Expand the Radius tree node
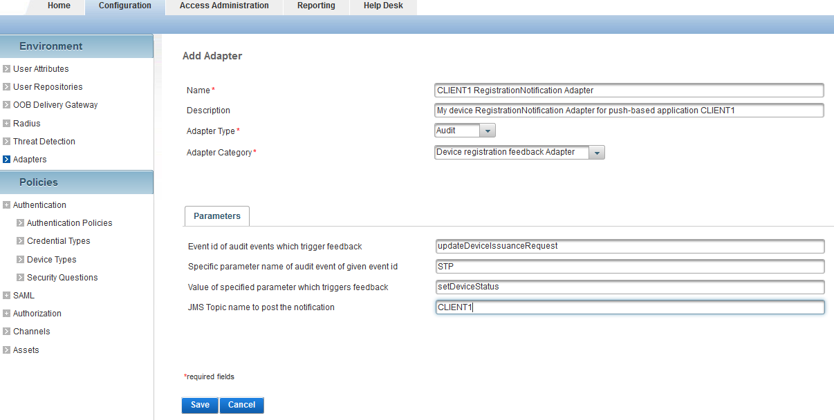 6,124
